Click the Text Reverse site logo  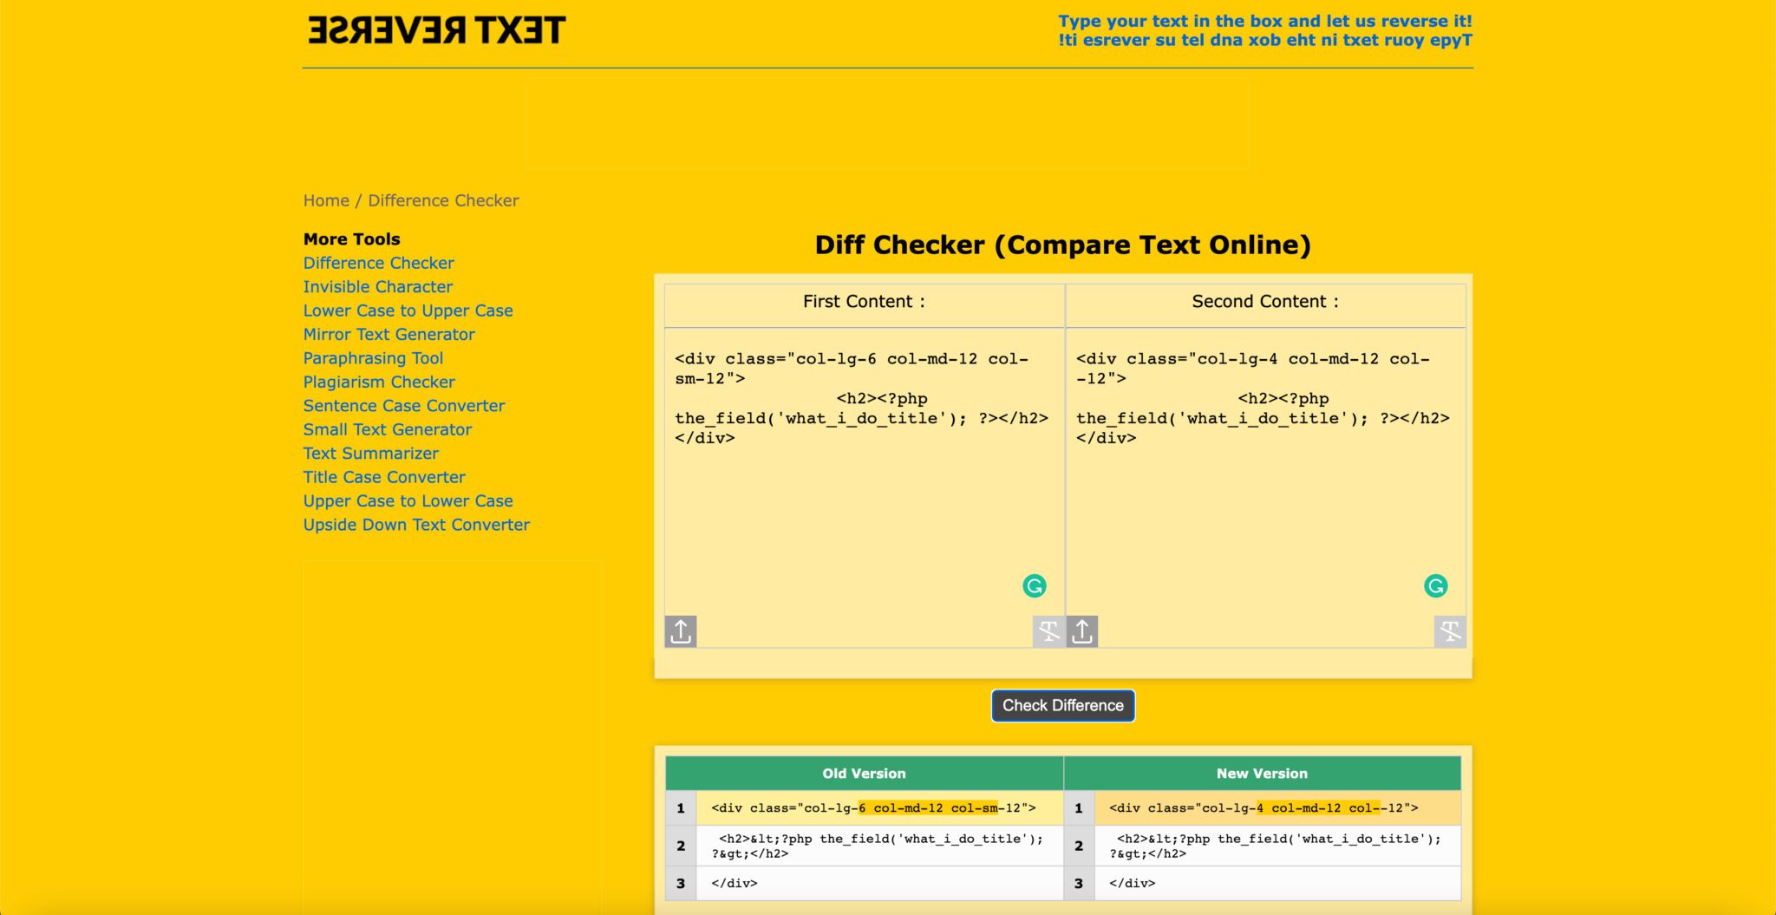point(436,30)
